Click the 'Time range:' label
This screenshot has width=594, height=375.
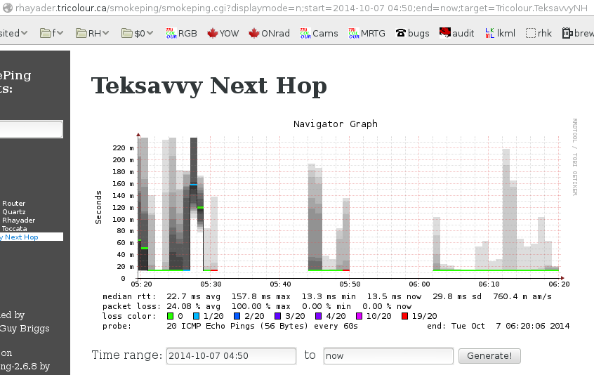click(x=127, y=355)
